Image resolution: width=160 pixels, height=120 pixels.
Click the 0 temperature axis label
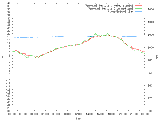pyautogui.click(x=9, y=65)
